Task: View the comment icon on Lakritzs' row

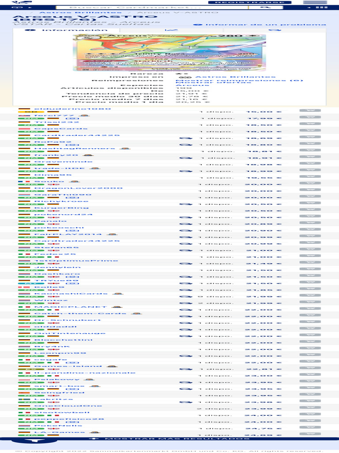Action: (186, 402)
